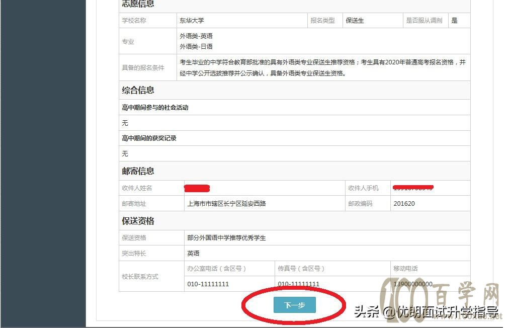Image resolution: width=508 pixels, height=328 pixels.
Task: Click the 收件人手机 label
Action: [x=363, y=188]
